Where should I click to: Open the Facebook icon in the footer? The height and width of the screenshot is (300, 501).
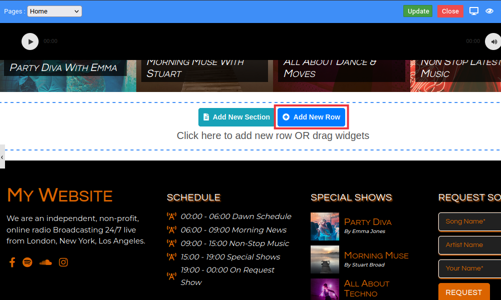pyautogui.click(x=12, y=262)
